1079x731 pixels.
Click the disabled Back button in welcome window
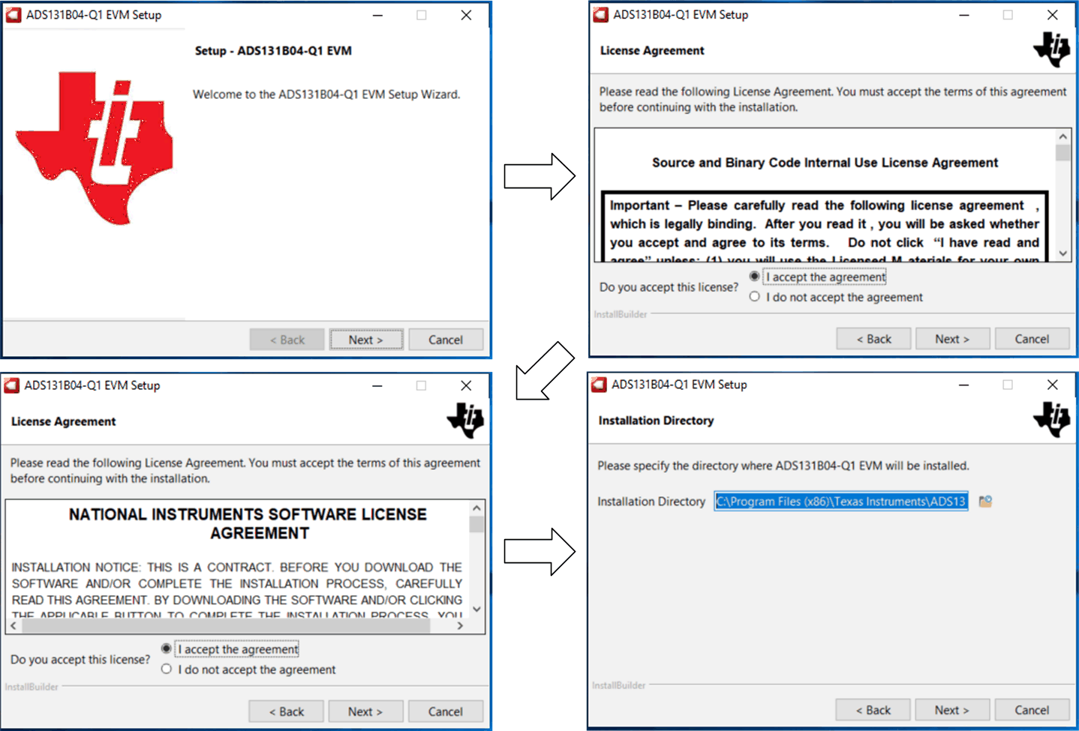pos(287,340)
